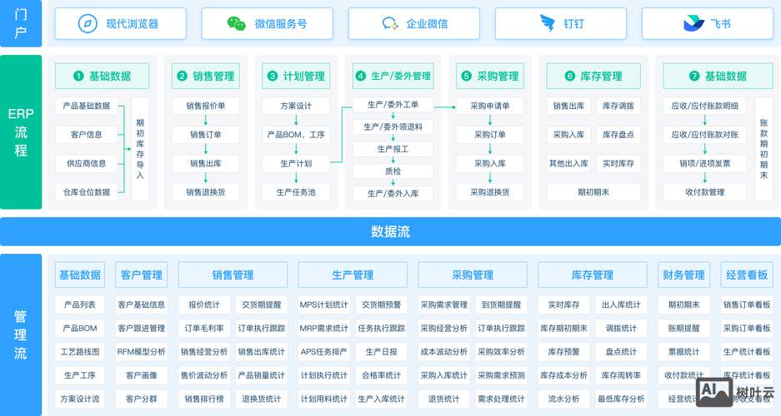Click the 生产任务池 step
The image size is (781, 416).
pos(296,192)
